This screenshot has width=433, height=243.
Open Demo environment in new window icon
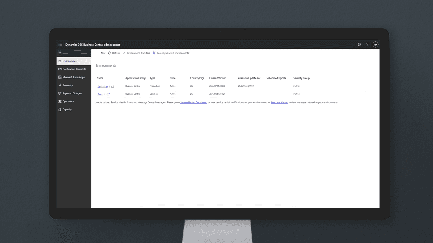[108, 94]
